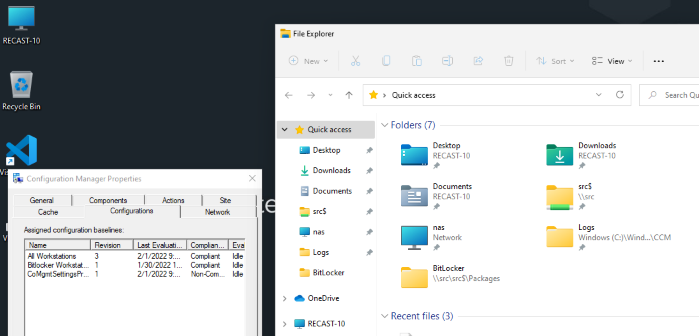Click the New button in toolbar
This screenshot has width=699, height=336.
308,61
